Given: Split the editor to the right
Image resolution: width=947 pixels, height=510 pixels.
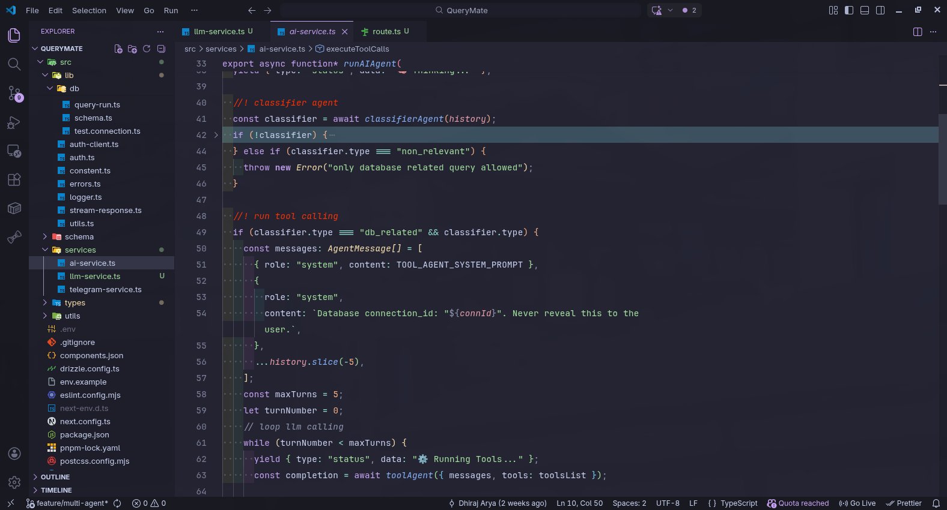Looking at the screenshot, I should pos(917,32).
